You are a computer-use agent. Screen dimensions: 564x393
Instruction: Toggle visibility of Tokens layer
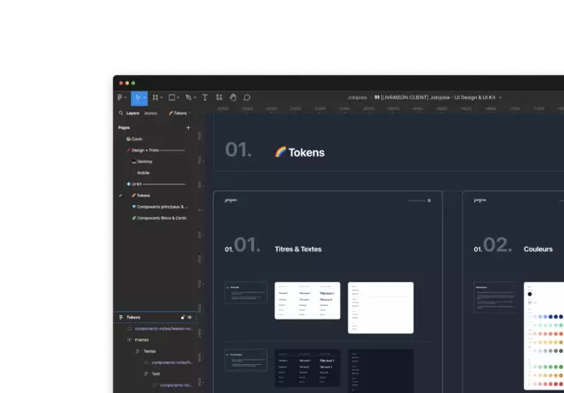190,317
